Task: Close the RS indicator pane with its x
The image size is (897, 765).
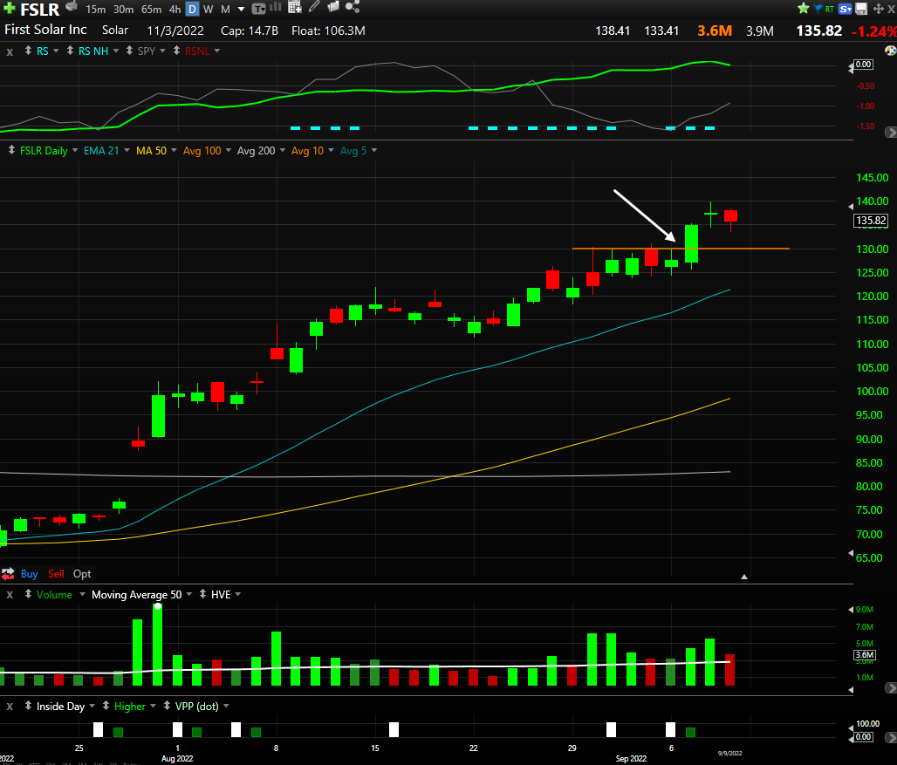Action: point(10,52)
